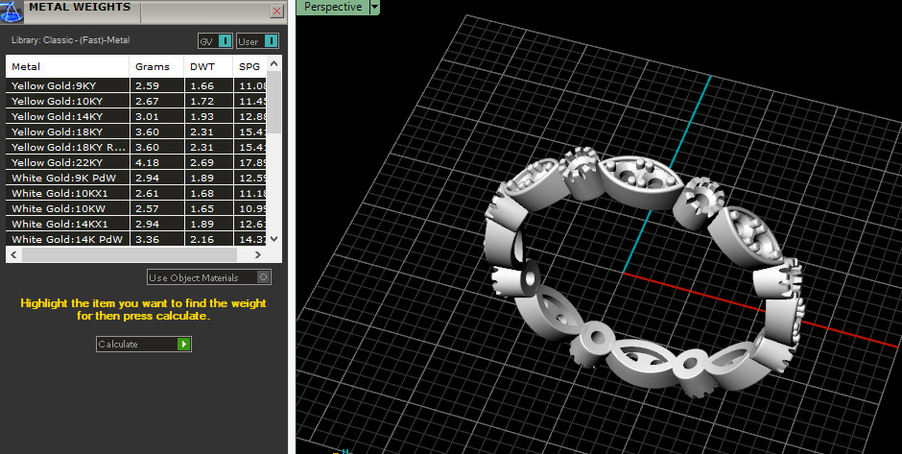The height and width of the screenshot is (454, 902).
Task: Click the table's scroll down arrow
Action: pyautogui.click(x=273, y=239)
